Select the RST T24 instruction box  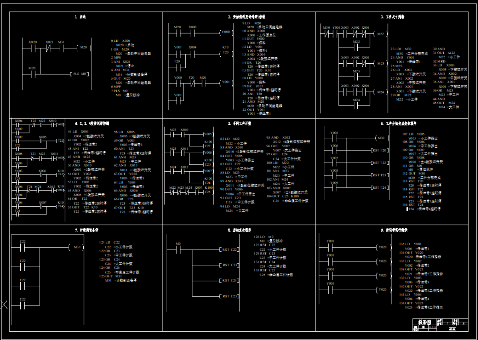pos(379,188)
